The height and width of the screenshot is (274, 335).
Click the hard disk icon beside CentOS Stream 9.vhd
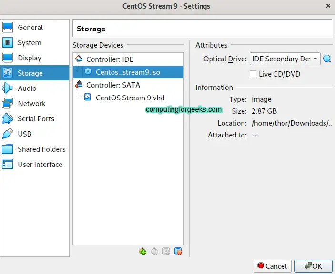(x=88, y=97)
